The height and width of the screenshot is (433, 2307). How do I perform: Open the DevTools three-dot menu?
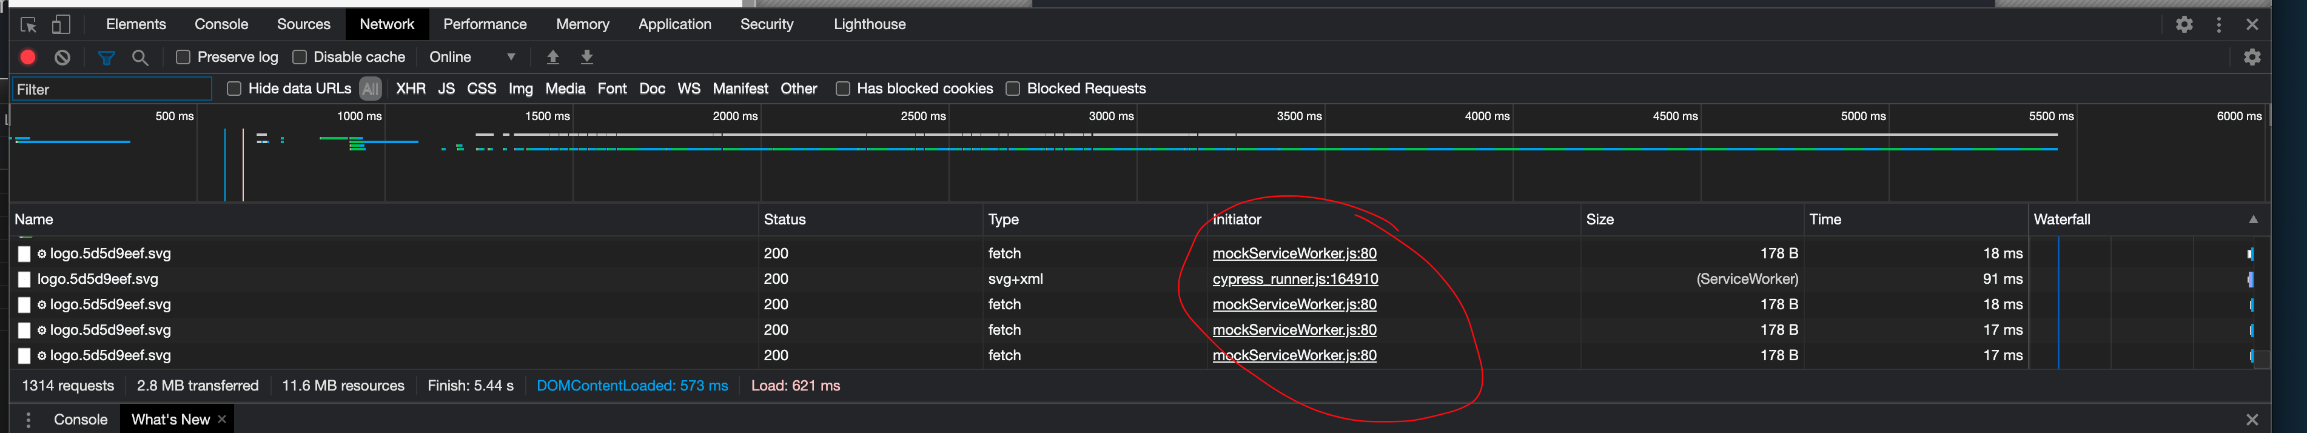[2218, 24]
